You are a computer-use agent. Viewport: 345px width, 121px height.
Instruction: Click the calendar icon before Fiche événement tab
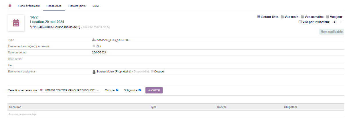point(10,6)
